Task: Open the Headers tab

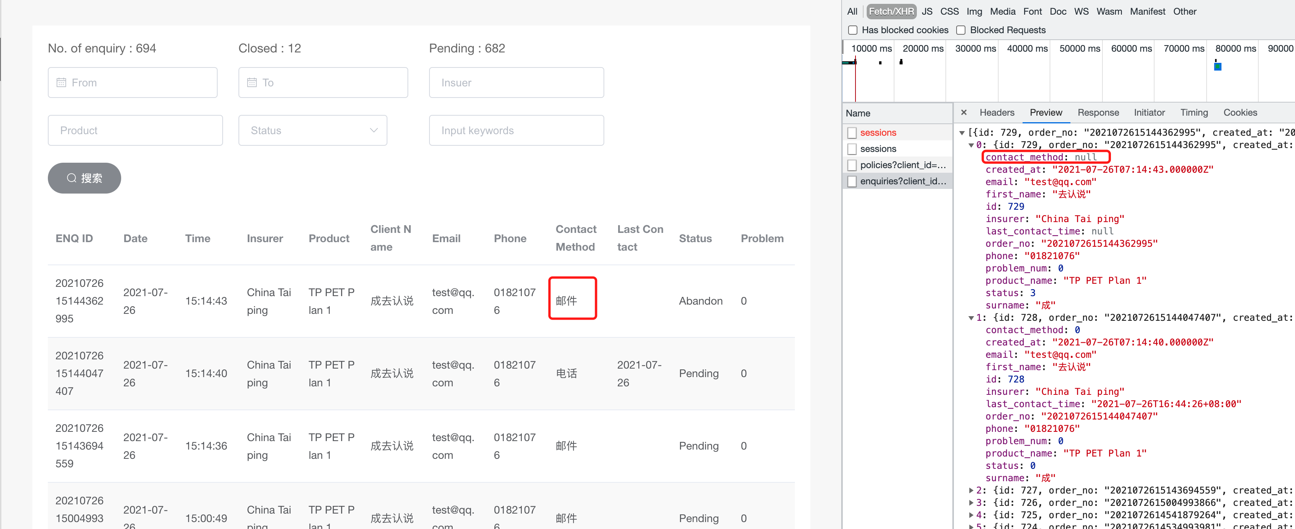Action: coord(996,113)
